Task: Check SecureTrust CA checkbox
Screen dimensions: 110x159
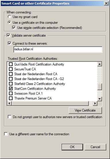Action: pyautogui.click(x=11, y=69)
